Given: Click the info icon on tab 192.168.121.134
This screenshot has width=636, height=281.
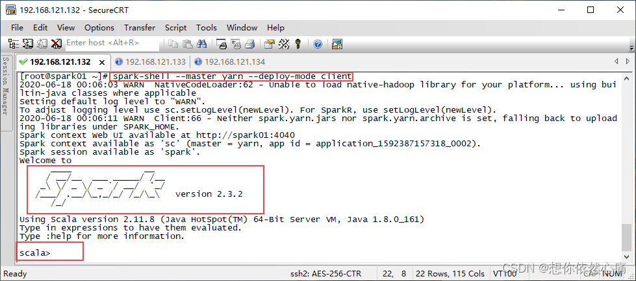Looking at the screenshot, I should [198, 62].
